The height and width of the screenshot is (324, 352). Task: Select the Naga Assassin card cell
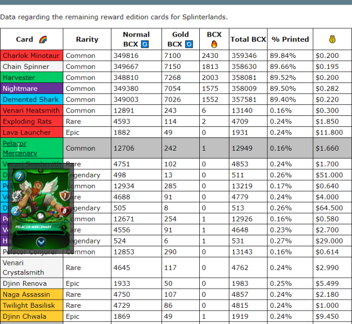click(31, 294)
